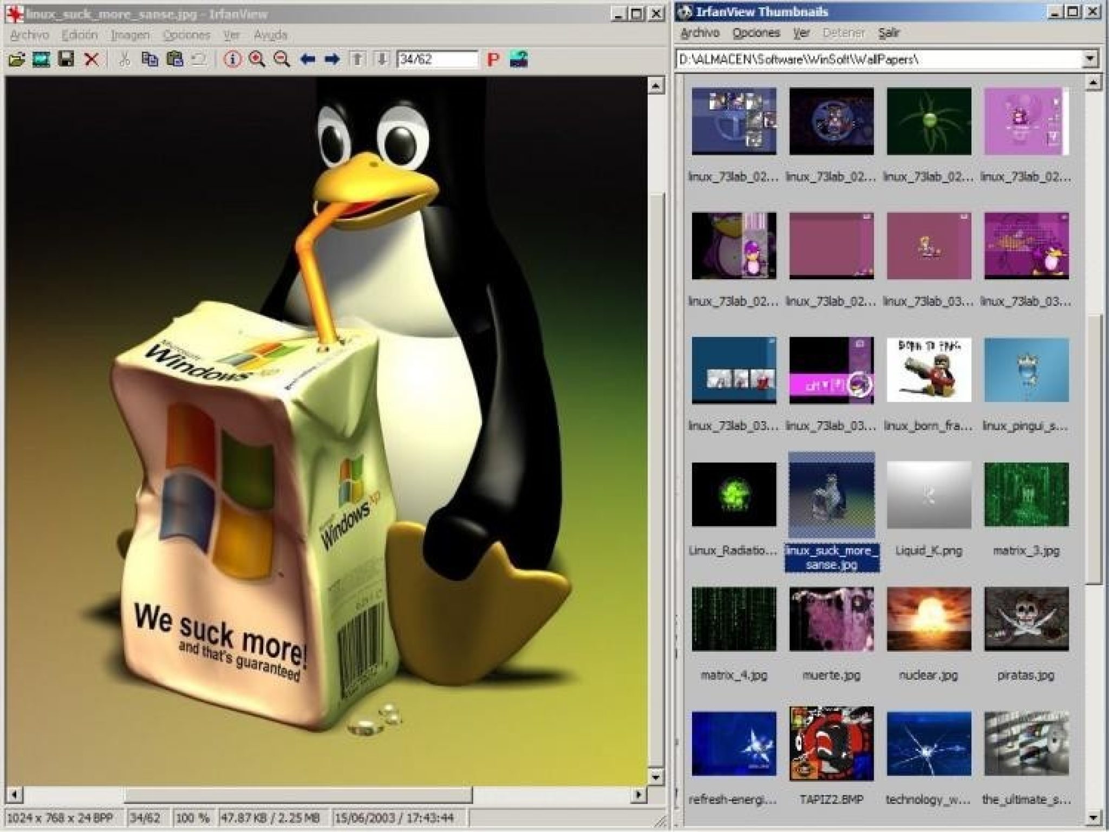Select the piratas.jpg thumbnail
The width and height of the screenshot is (1109, 832).
tap(1026, 619)
